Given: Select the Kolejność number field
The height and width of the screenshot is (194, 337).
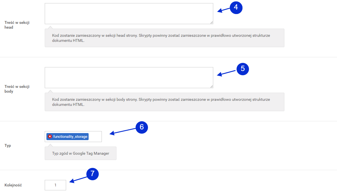Looking at the screenshot, I should point(55,185).
